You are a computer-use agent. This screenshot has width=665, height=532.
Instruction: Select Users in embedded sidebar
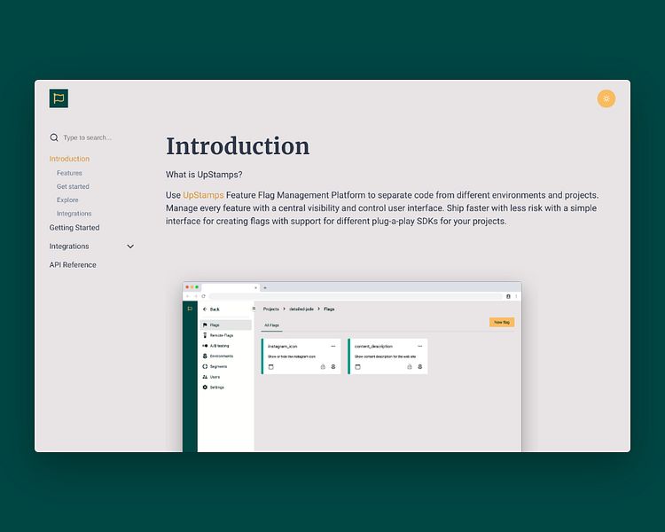pos(211,377)
